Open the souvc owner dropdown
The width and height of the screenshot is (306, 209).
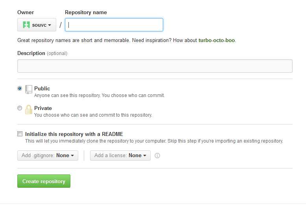click(37, 25)
